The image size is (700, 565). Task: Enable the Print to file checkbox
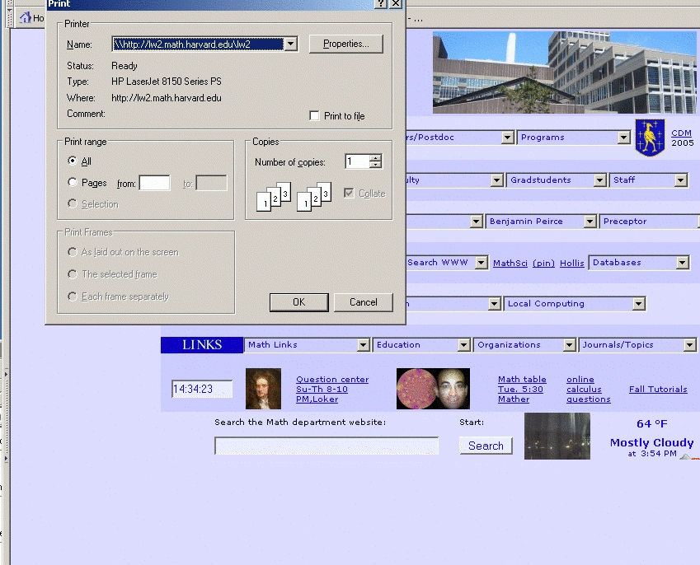[314, 116]
